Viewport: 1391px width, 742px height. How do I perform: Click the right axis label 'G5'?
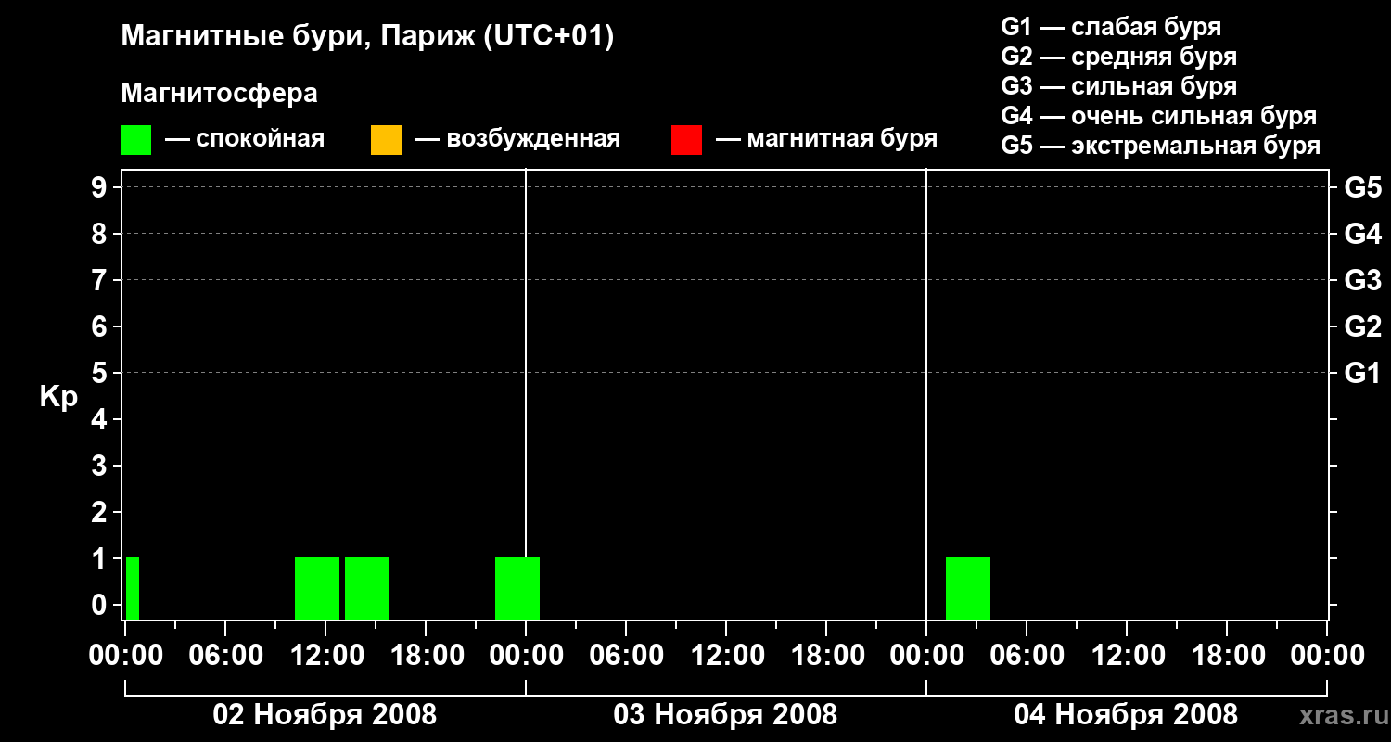(x=1363, y=188)
